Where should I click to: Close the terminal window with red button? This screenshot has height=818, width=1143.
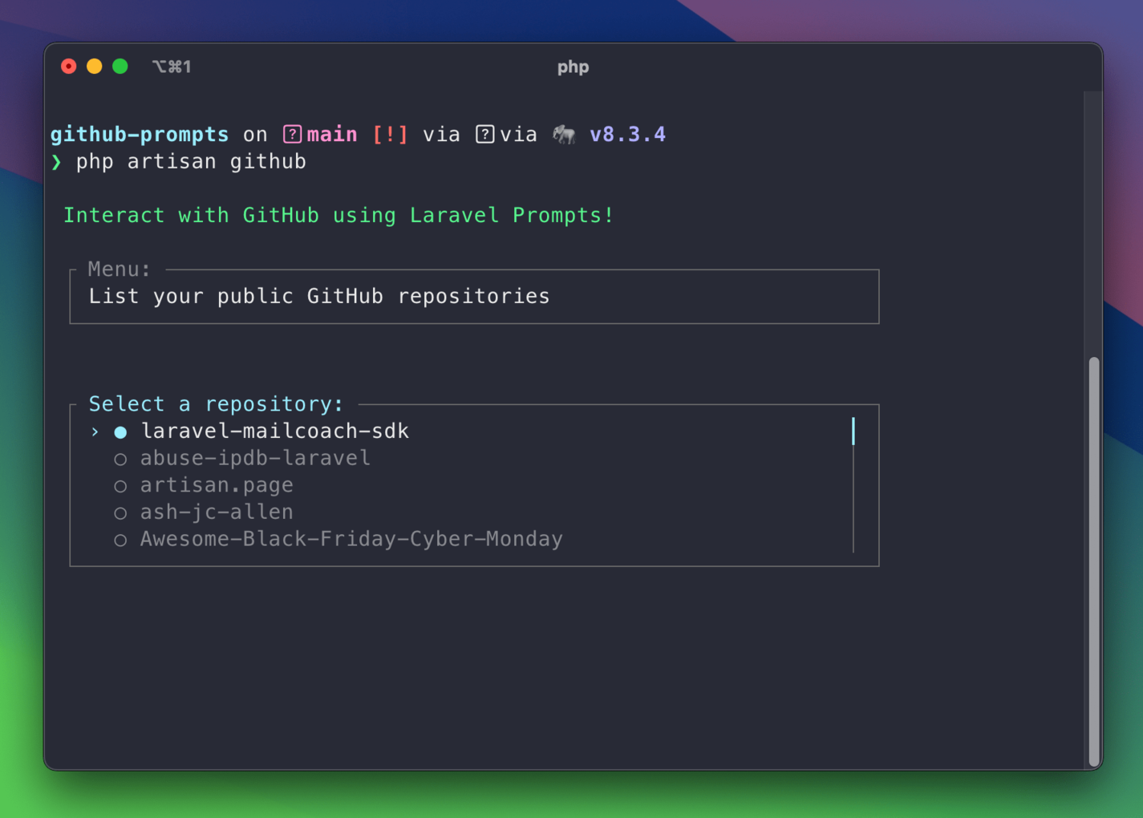(69, 67)
